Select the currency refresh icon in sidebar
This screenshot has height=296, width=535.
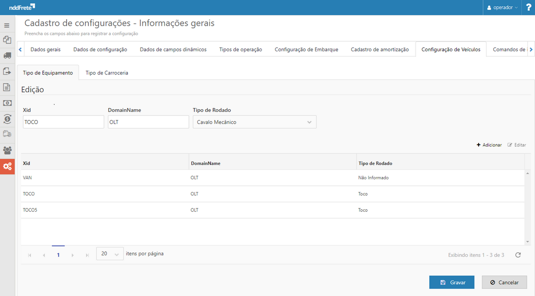7,119
